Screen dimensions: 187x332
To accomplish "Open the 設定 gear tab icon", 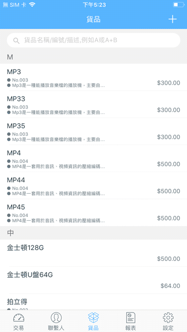I will click(x=168, y=318).
